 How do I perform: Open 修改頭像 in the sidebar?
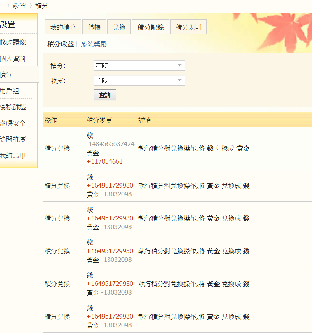tap(13, 42)
